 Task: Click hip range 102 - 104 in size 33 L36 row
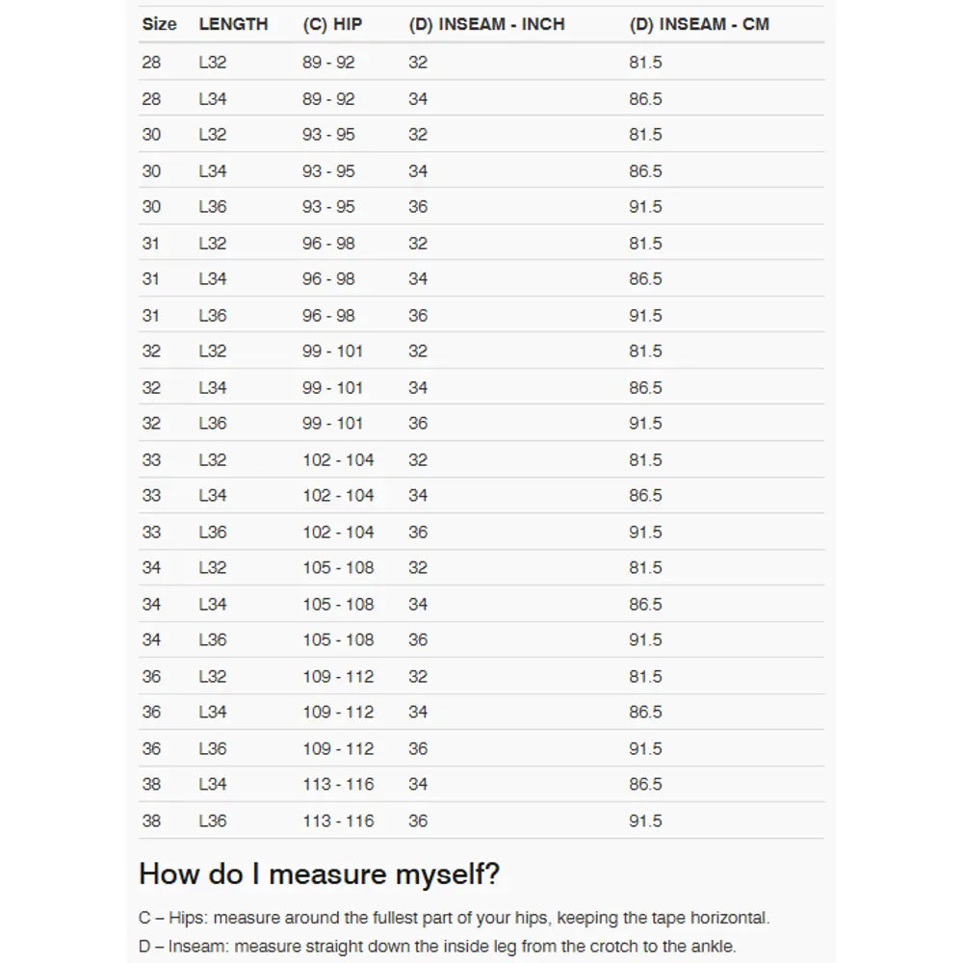pyautogui.click(x=338, y=533)
